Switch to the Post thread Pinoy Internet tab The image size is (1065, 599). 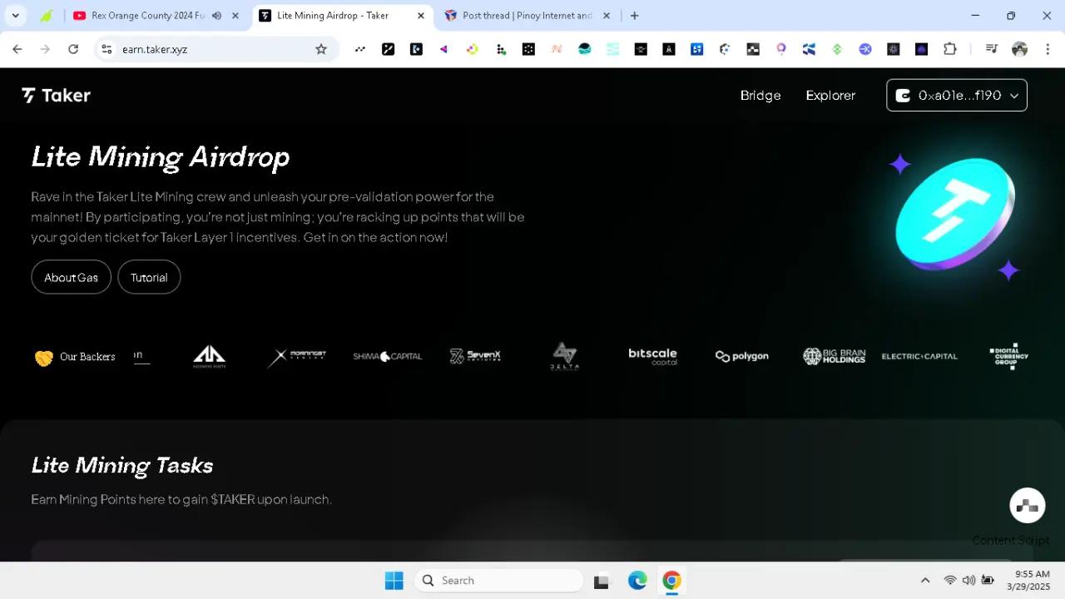[x=527, y=16]
